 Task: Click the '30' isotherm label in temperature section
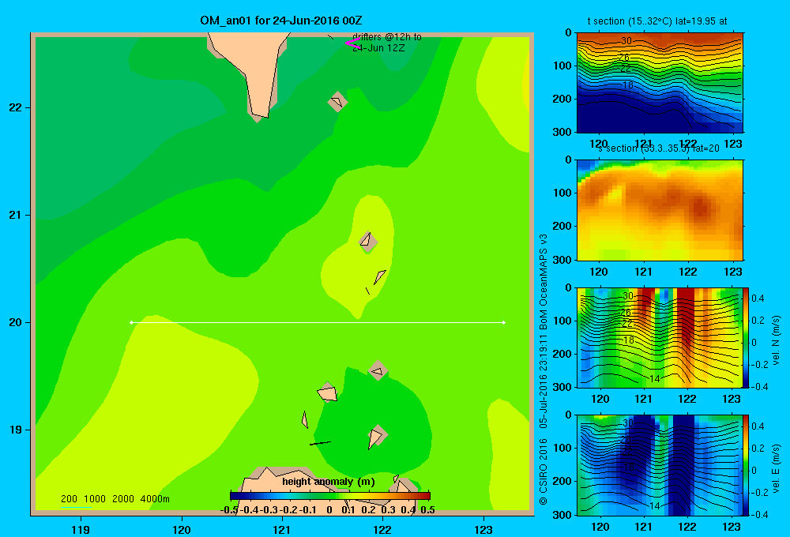(626, 41)
